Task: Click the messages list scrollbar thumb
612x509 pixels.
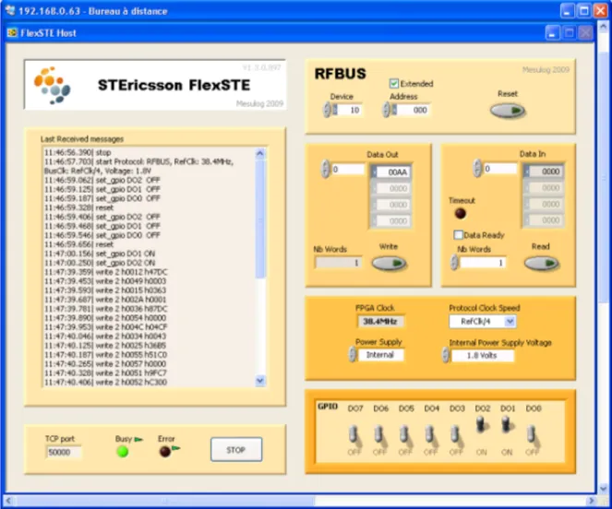Action: click(260, 219)
